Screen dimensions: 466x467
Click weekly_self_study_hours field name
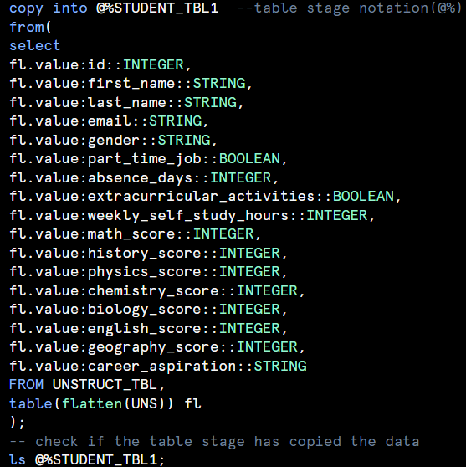coord(188,216)
